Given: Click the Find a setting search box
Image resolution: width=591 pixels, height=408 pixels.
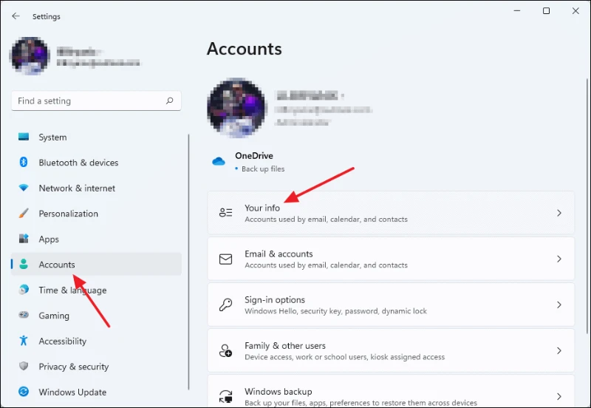Looking at the screenshot, I should pyautogui.click(x=96, y=101).
